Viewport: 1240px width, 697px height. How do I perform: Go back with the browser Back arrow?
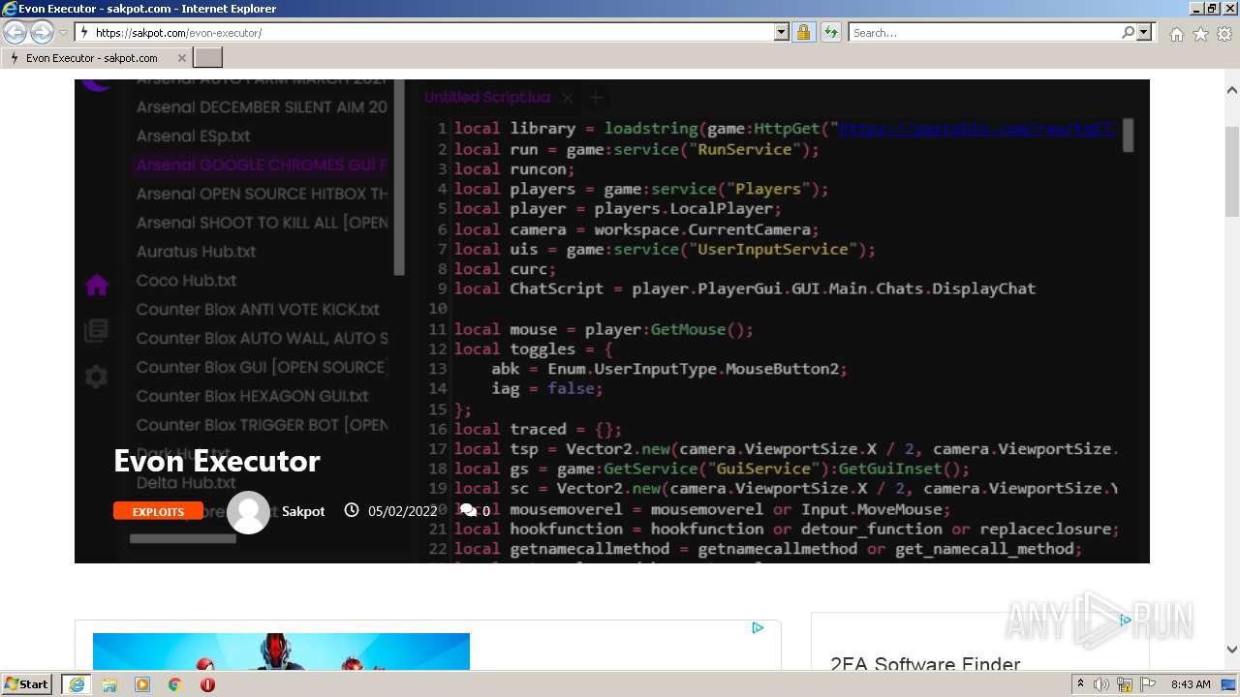click(15, 32)
